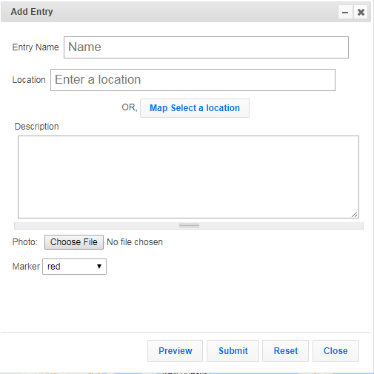This screenshot has width=374, height=374.
Task: Click the Add Entry title bar
Action: coord(186,12)
